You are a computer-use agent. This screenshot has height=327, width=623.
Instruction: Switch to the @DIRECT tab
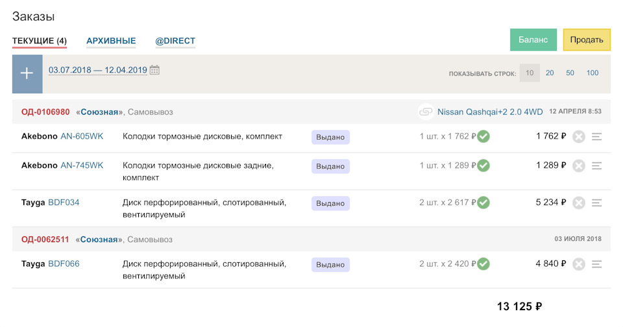(x=175, y=41)
